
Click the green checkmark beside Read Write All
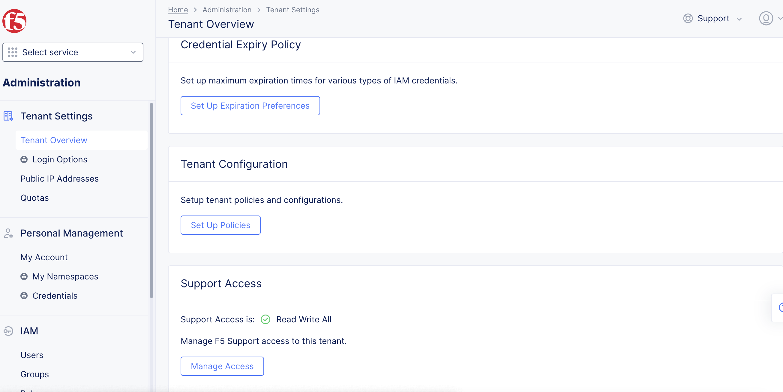click(x=265, y=320)
